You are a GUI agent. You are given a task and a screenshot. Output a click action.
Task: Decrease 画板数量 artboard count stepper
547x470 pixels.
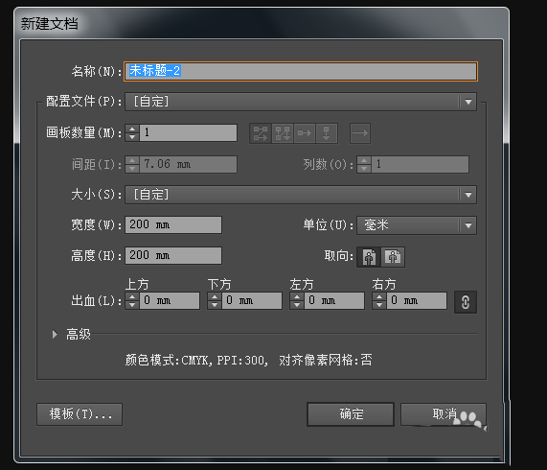pyautogui.click(x=132, y=137)
